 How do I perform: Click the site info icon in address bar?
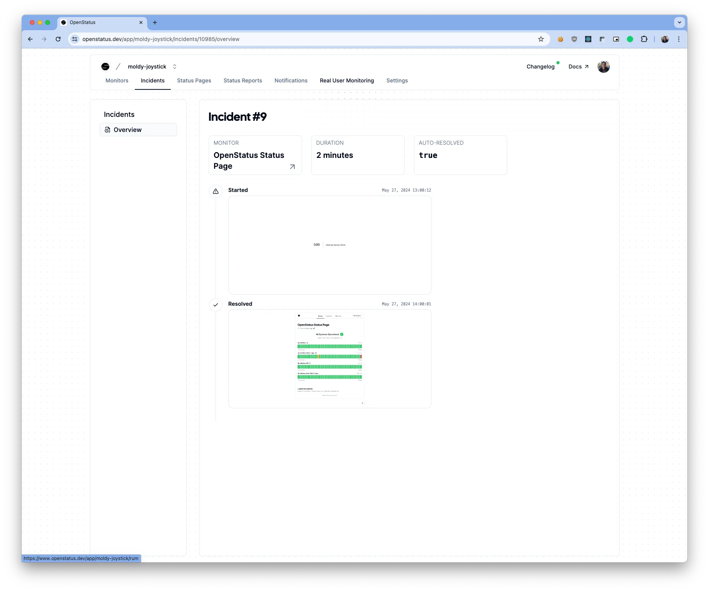(74, 39)
